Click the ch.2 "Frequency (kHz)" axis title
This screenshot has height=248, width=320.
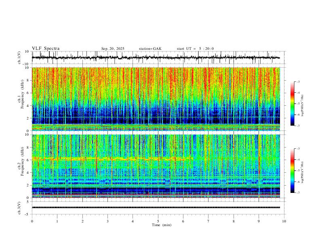(x=23, y=161)
